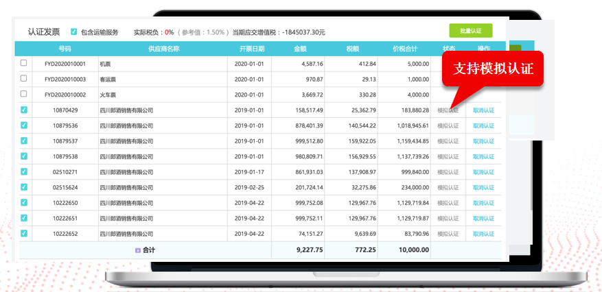The height and width of the screenshot is (292, 602).
Task: Select the 客运票 row checkbox
Action: tap(24, 79)
